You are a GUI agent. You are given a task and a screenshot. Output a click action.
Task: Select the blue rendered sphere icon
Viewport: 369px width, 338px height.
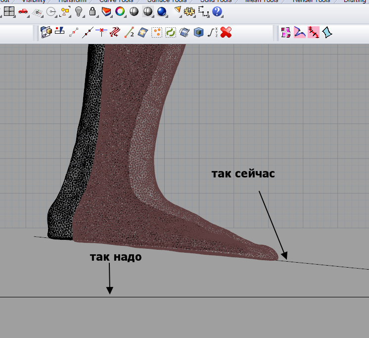coord(161,11)
